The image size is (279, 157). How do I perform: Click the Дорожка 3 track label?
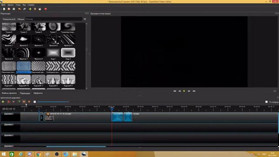coord(9,135)
